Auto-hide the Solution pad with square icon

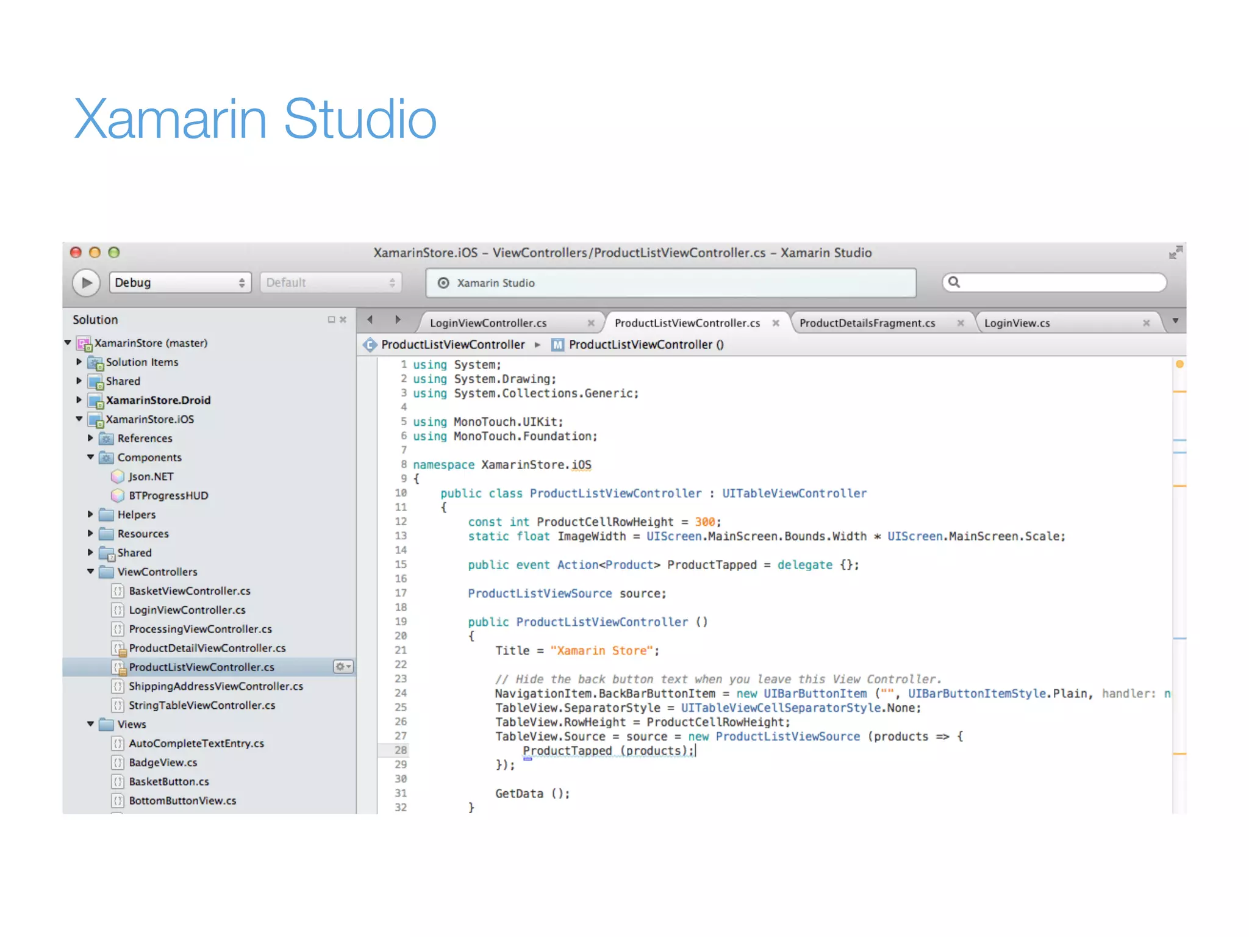pos(331,320)
